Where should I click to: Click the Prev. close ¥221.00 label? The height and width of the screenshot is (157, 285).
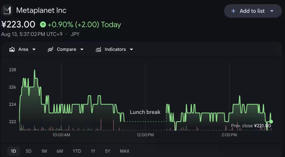(251, 126)
